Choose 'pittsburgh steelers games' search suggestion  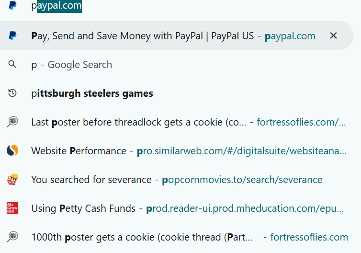(x=92, y=93)
